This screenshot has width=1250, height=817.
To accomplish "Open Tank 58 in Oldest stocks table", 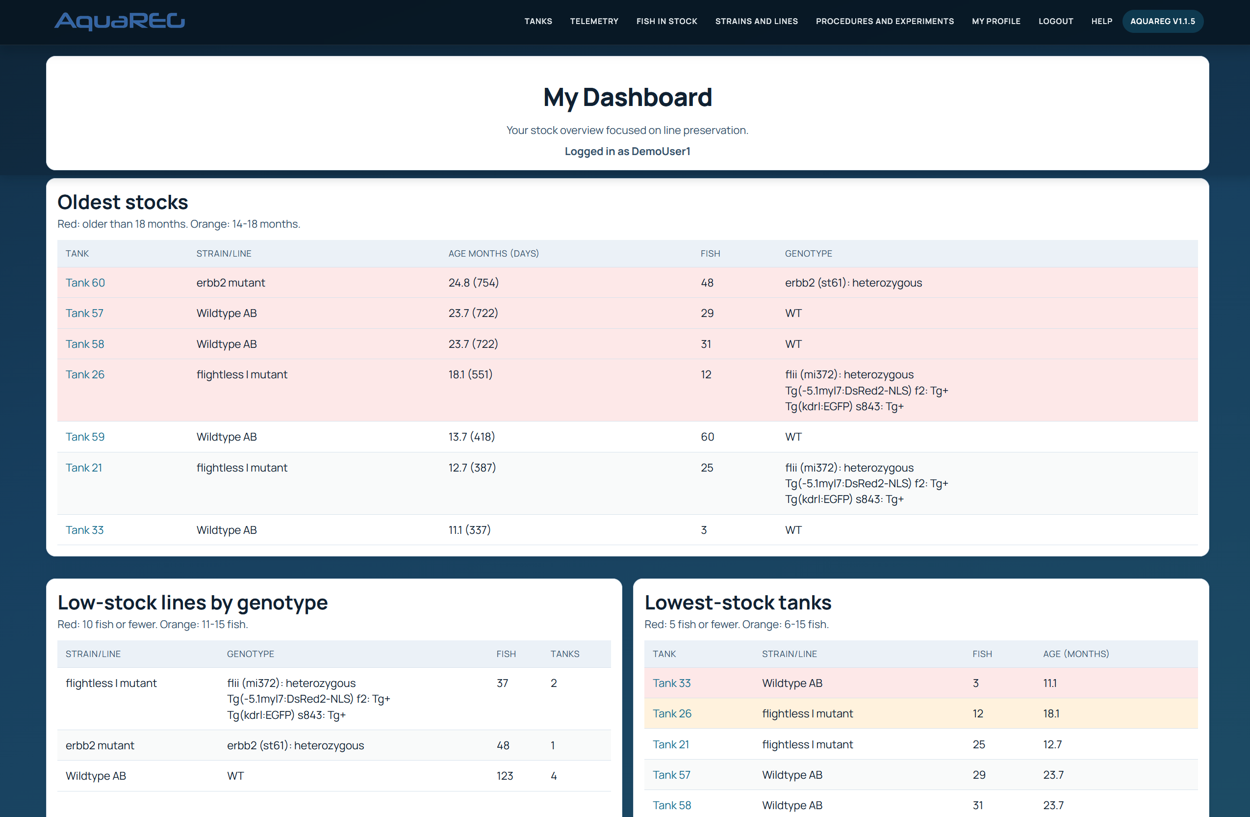I will tap(84, 344).
